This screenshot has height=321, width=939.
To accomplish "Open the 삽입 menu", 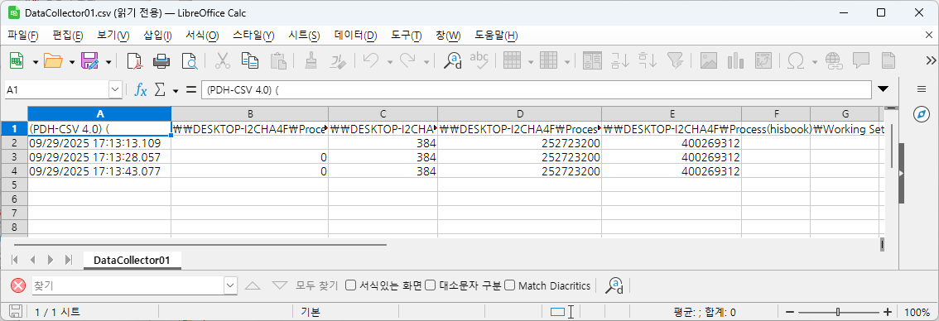I will coord(157,36).
